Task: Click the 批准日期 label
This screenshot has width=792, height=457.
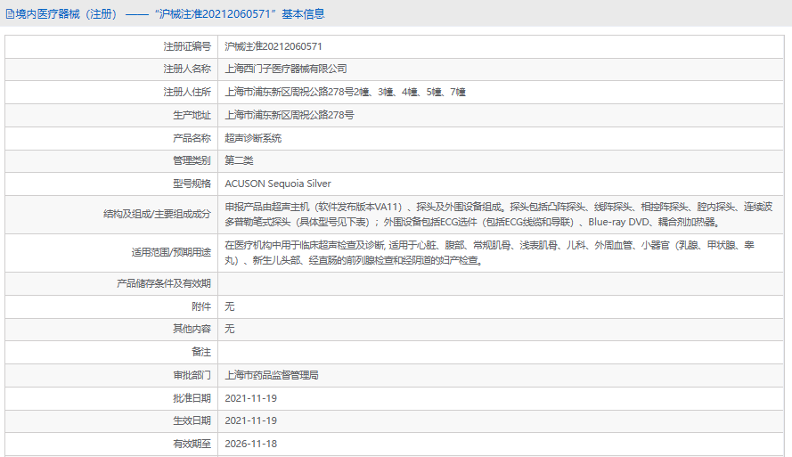Action: pos(192,398)
